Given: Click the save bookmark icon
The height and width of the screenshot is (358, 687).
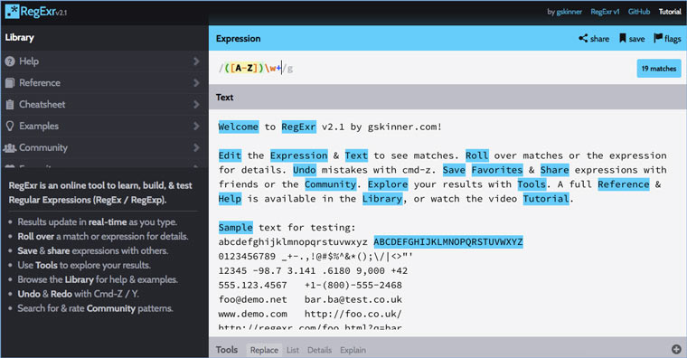Looking at the screenshot, I should pyautogui.click(x=623, y=39).
